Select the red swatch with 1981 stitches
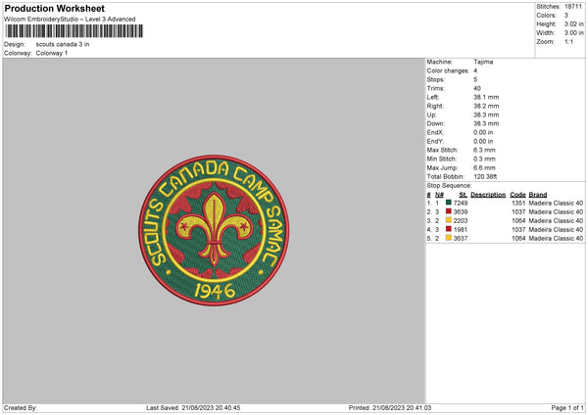Screen dimensions: 588x415 pos(448,229)
